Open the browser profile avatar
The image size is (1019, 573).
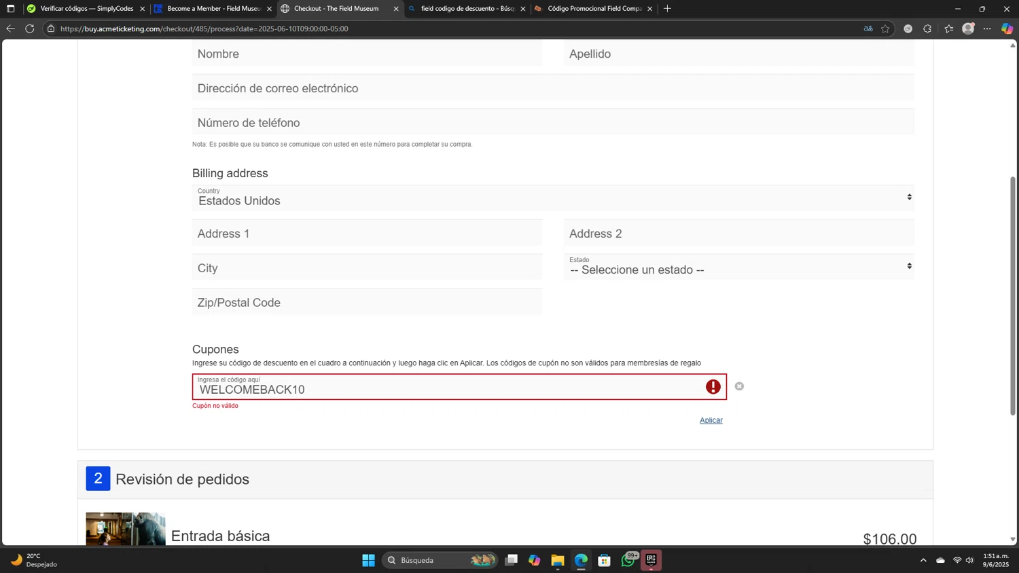point(969,29)
